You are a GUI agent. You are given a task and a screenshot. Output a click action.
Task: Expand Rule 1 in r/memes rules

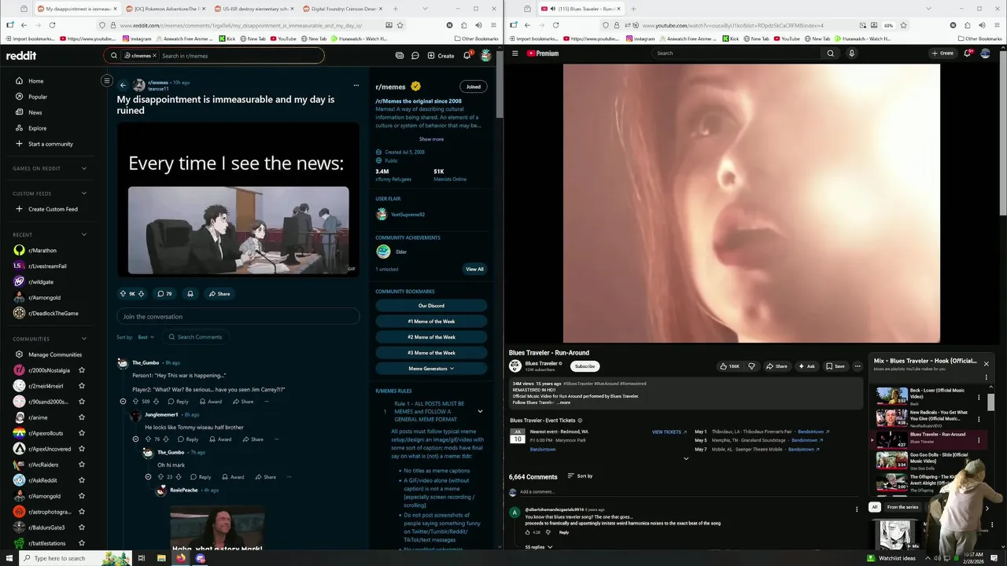[x=480, y=411]
